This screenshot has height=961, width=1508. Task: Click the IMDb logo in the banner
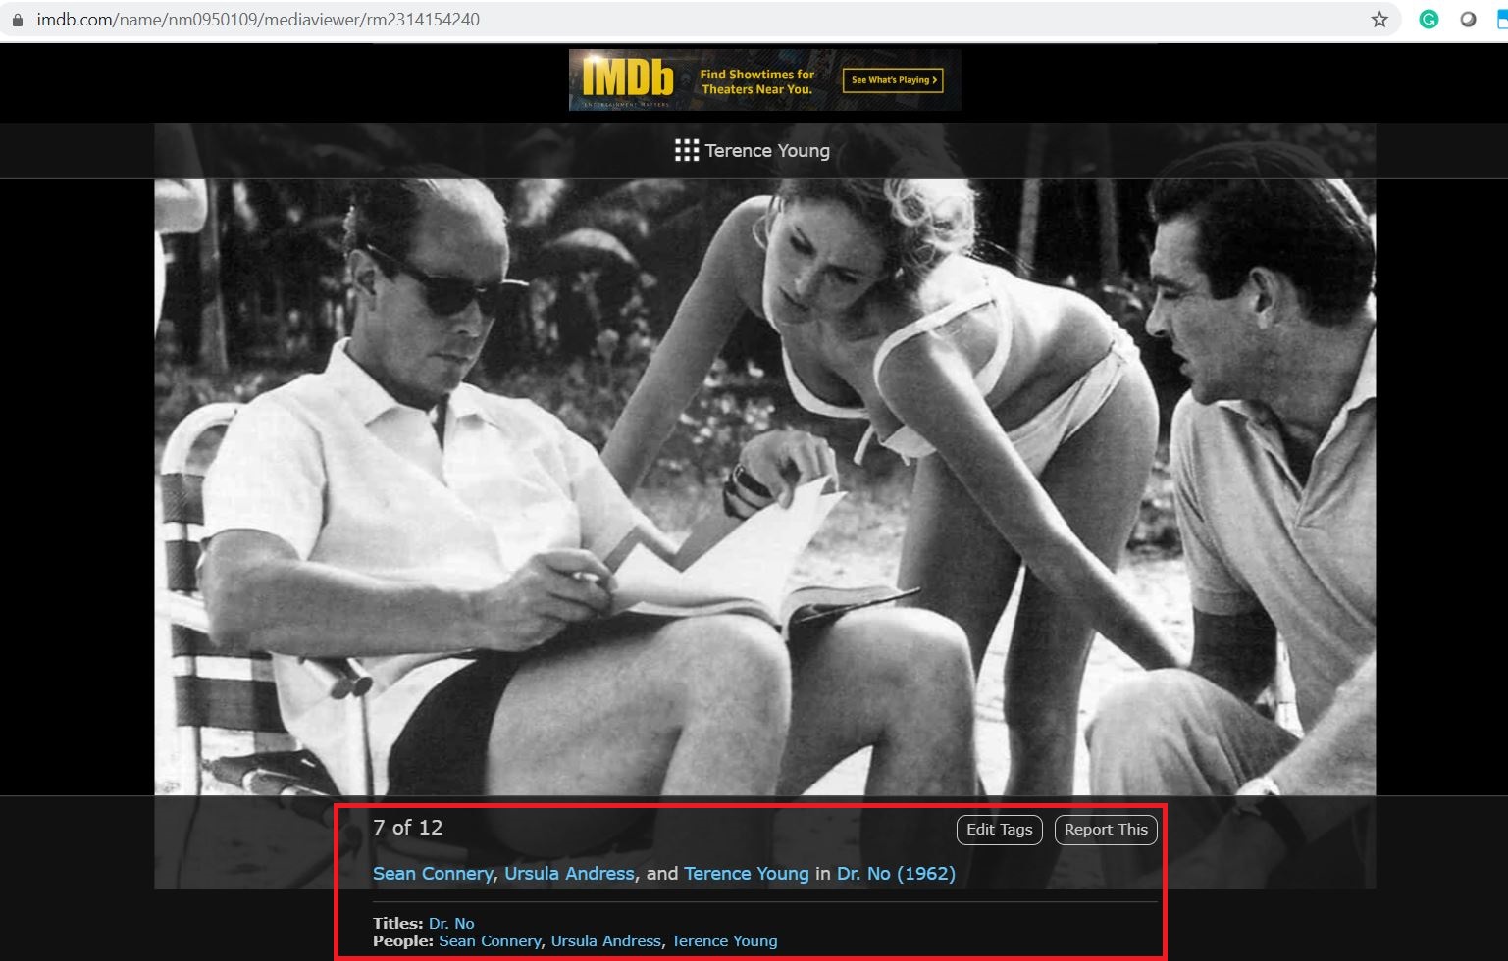coord(627,79)
